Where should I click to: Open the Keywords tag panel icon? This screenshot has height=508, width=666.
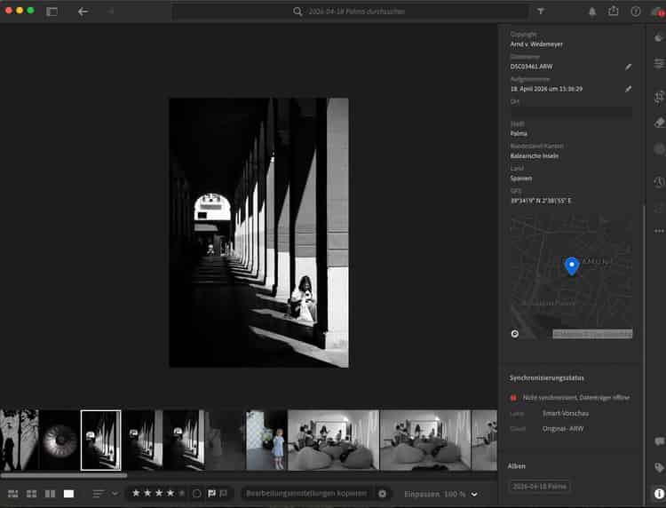pyautogui.click(x=659, y=467)
